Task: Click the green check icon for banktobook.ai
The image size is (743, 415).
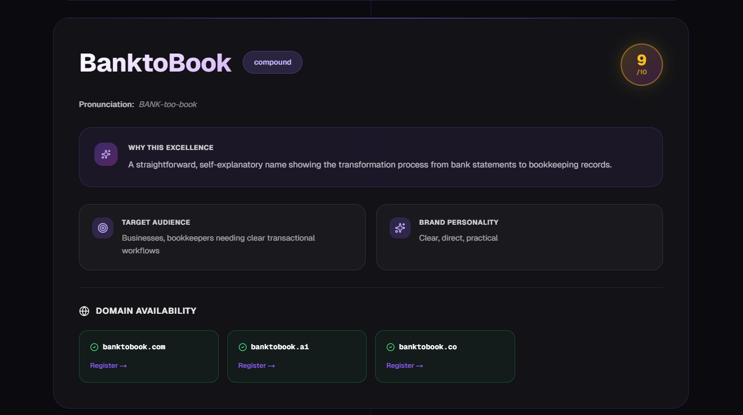Action: (243, 347)
